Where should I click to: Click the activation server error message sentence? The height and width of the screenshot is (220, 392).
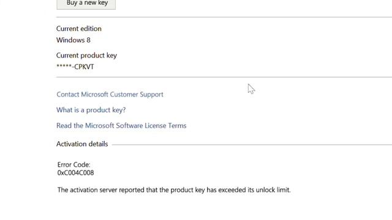point(174,190)
